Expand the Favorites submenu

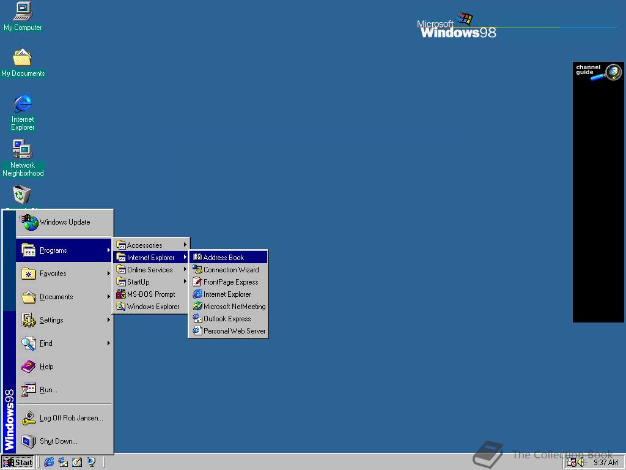[x=64, y=274]
